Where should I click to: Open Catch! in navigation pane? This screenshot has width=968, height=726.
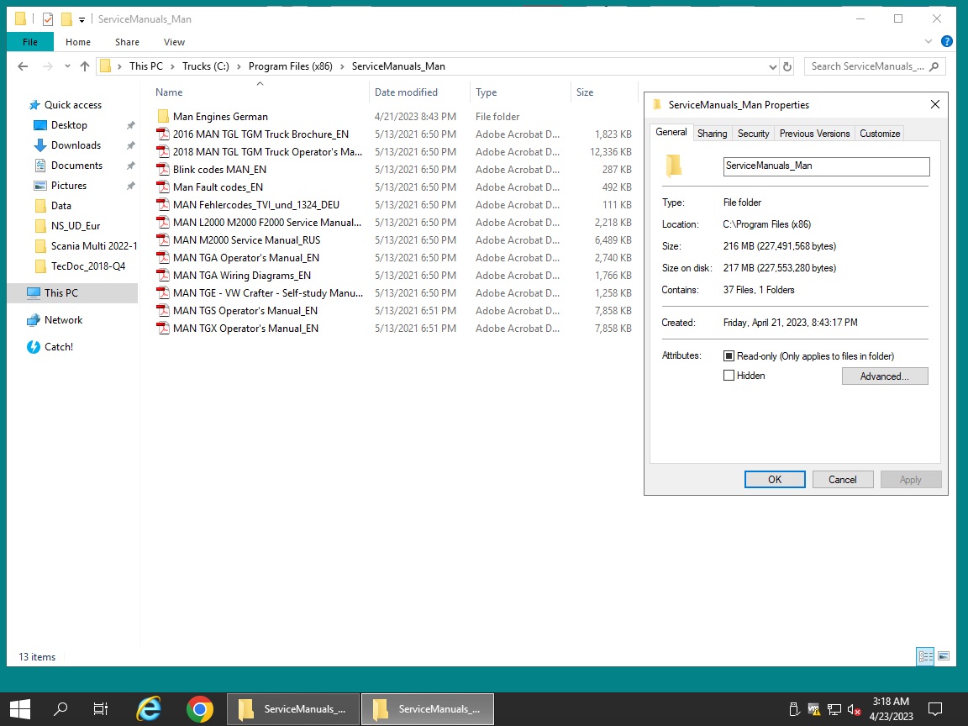(x=50, y=347)
